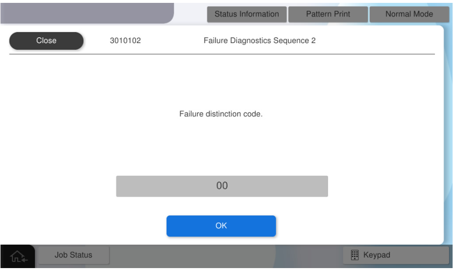
Task: Select the 00 code input field
Action: (x=222, y=186)
